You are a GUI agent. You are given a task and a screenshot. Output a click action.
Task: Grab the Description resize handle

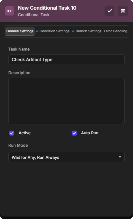123,123
